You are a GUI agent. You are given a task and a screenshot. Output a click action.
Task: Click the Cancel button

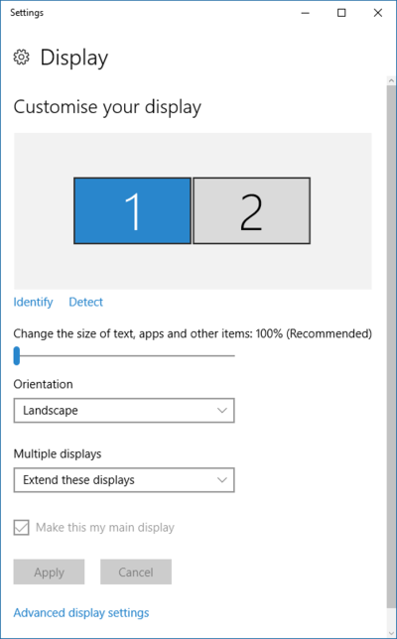[x=136, y=573]
